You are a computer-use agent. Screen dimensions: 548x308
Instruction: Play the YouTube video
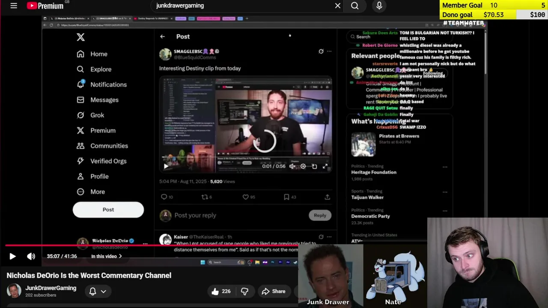12,256
